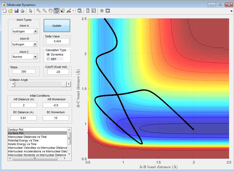Insert a colorbar from the toolbar

click(x=88, y=11)
